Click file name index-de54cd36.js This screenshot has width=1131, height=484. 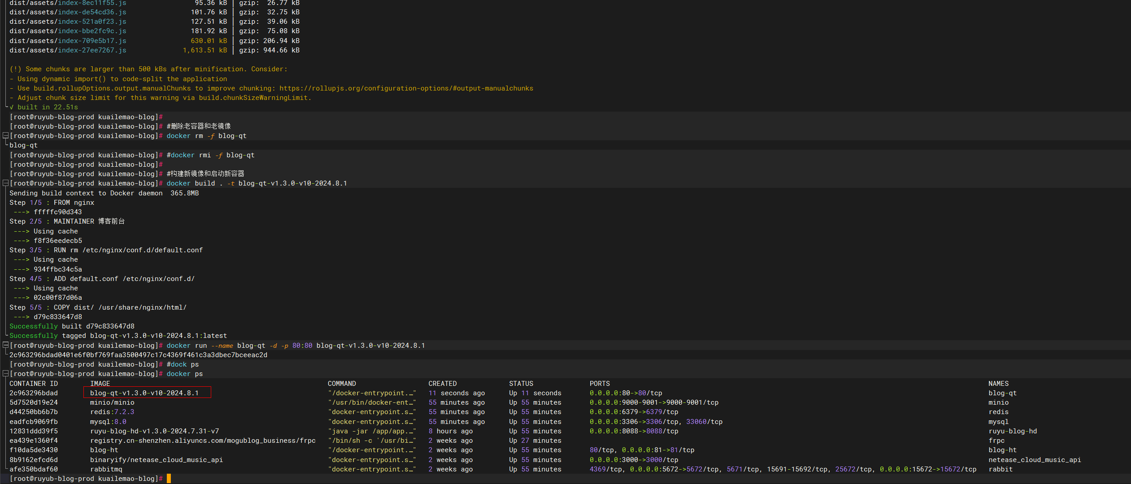click(x=92, y=12)
